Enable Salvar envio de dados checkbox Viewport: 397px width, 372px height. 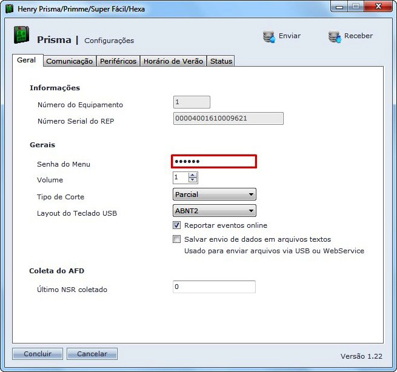[x=177, y=239]
